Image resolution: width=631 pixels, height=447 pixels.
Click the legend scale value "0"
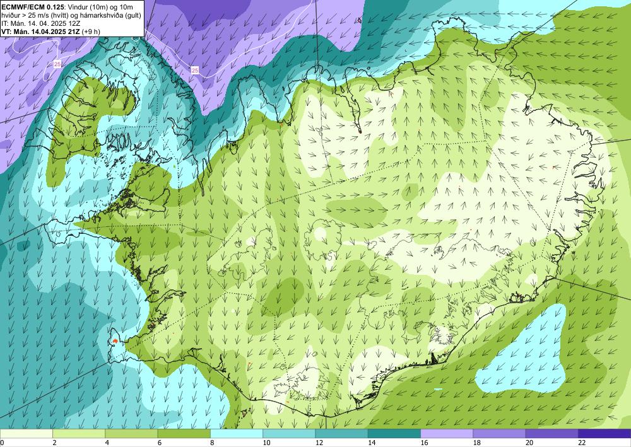click(x=2, y=443)
